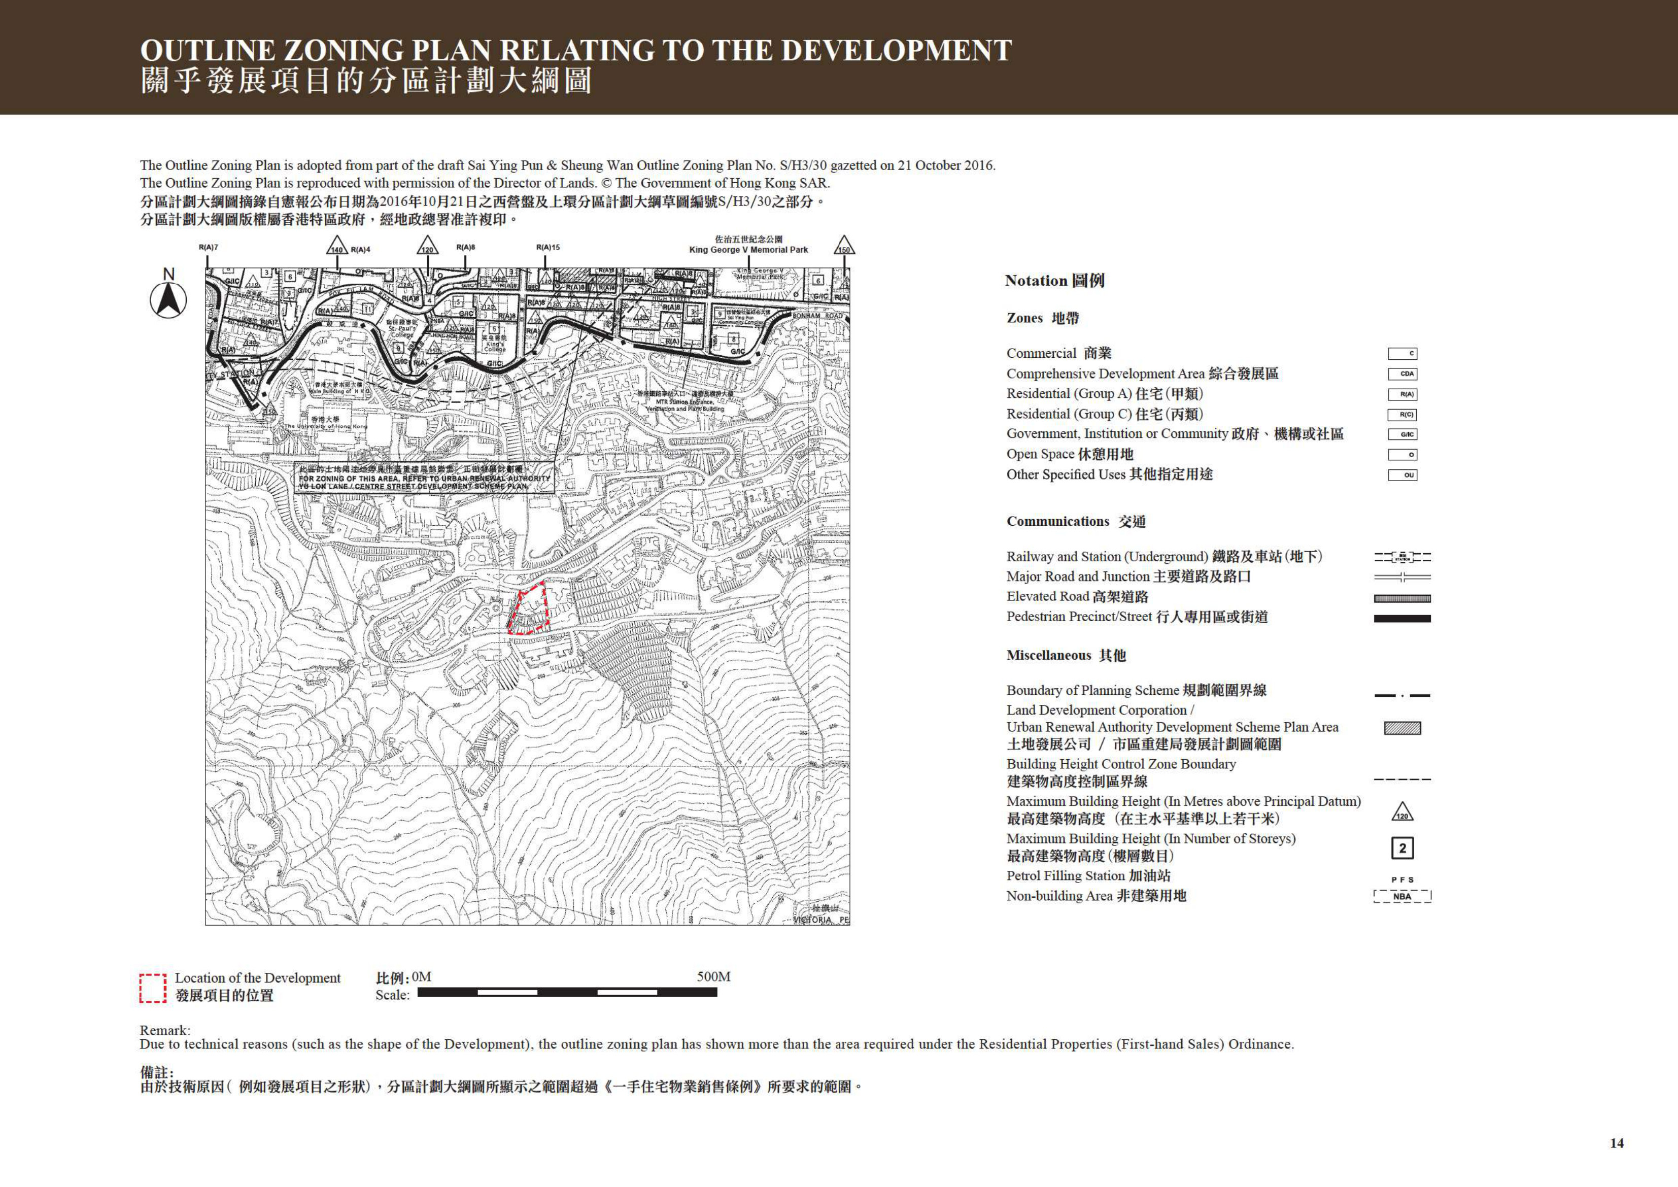The image size is (1678, 1187).
Task: Click the Commercial zone 'C' legend box
Action: pos(1402,354)
